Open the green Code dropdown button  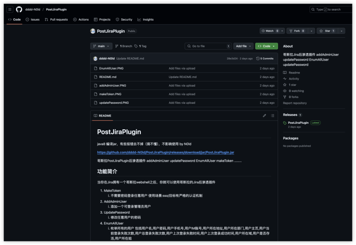click(x=267, y=46)
